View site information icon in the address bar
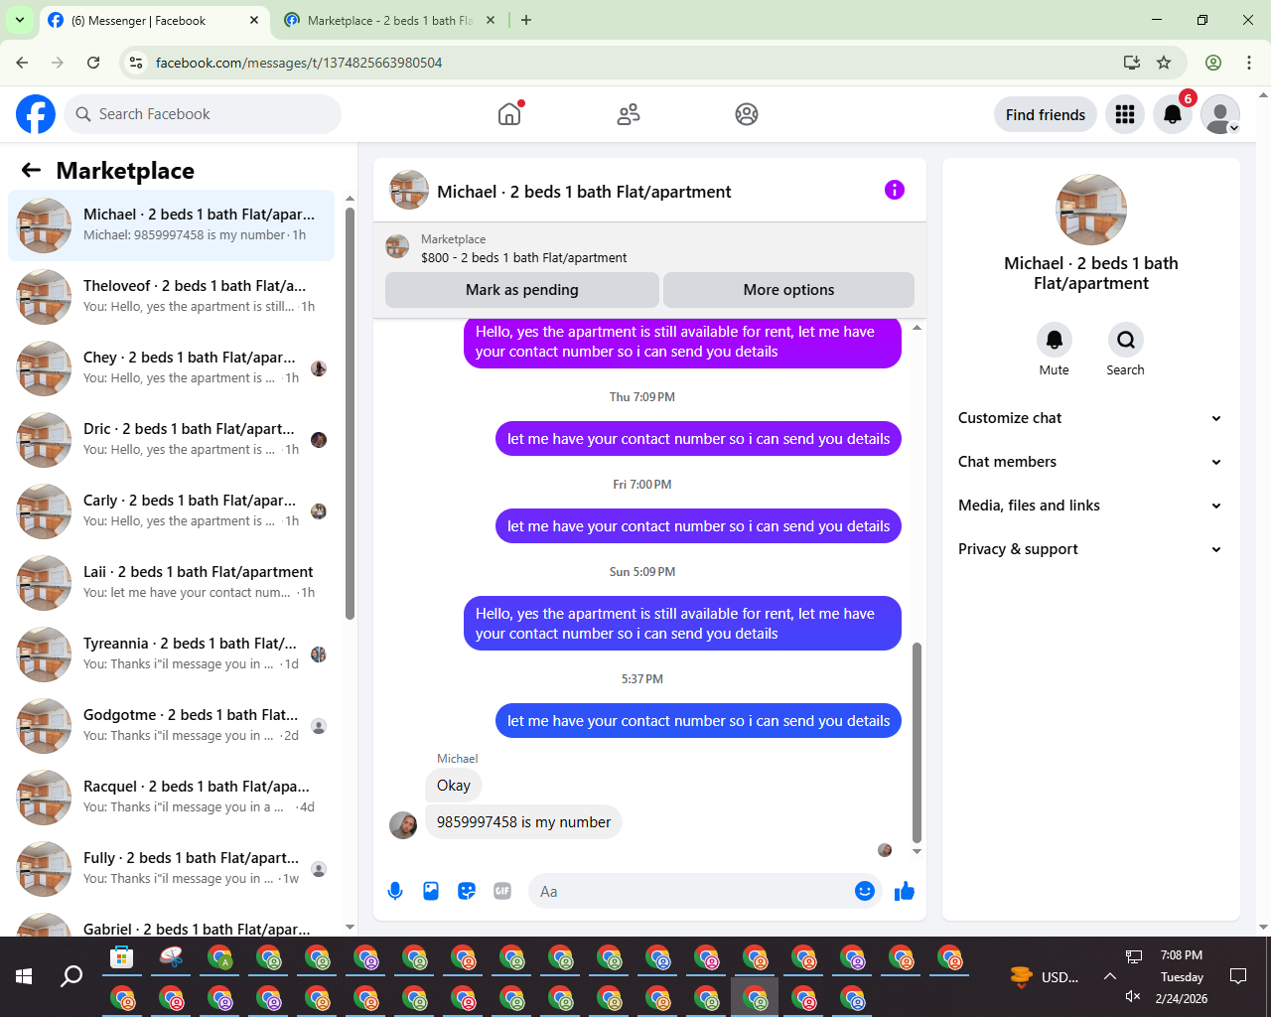Viewport: 1271px width, 1017px height. point(137,63)
